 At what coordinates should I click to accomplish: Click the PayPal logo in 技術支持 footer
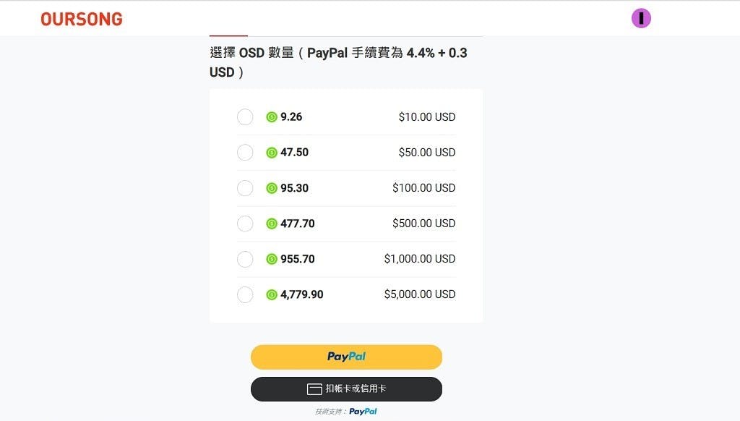coord(363,412)
